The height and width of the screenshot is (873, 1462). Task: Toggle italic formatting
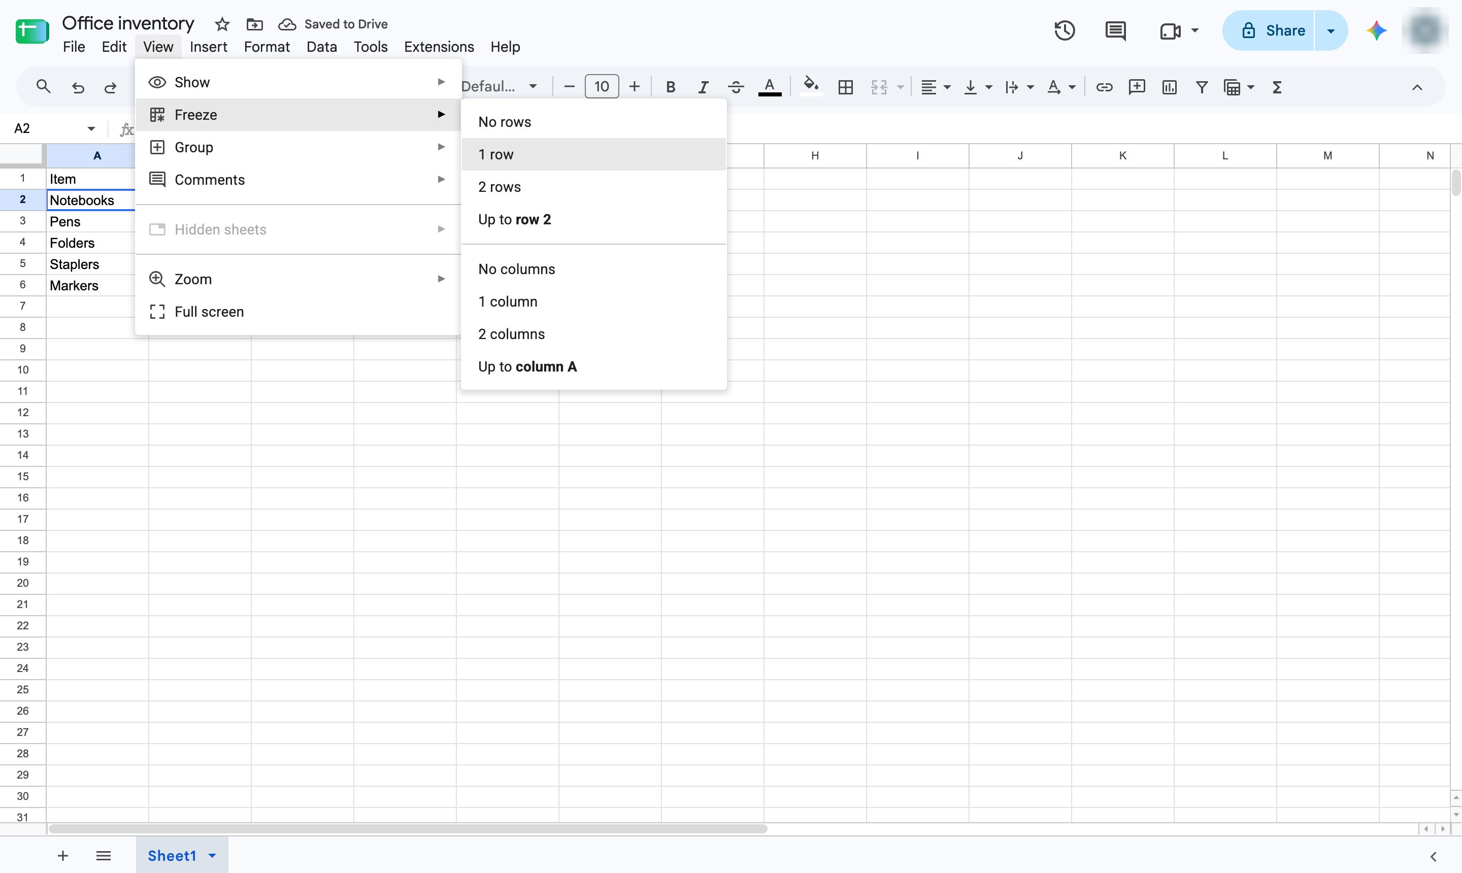coord(703,87)
